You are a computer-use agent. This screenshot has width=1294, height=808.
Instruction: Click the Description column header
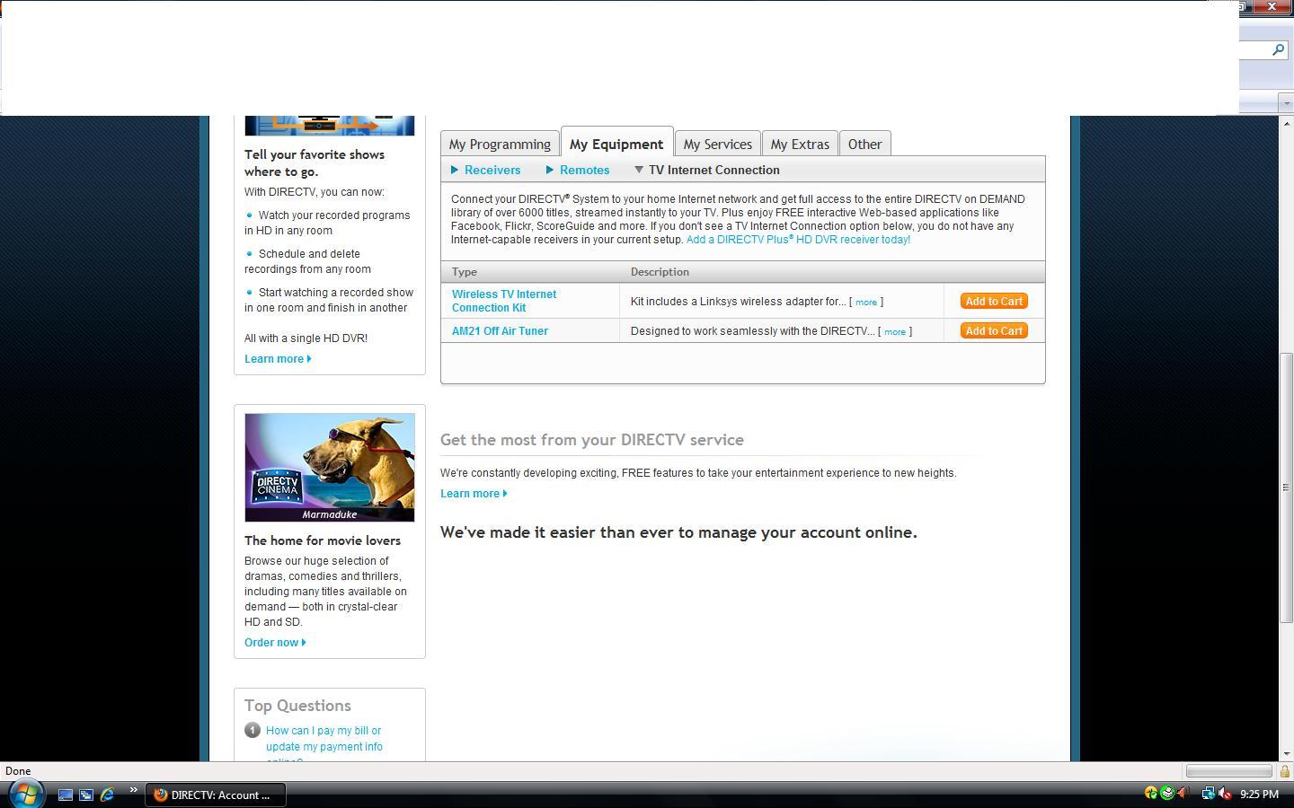point(660,272)
